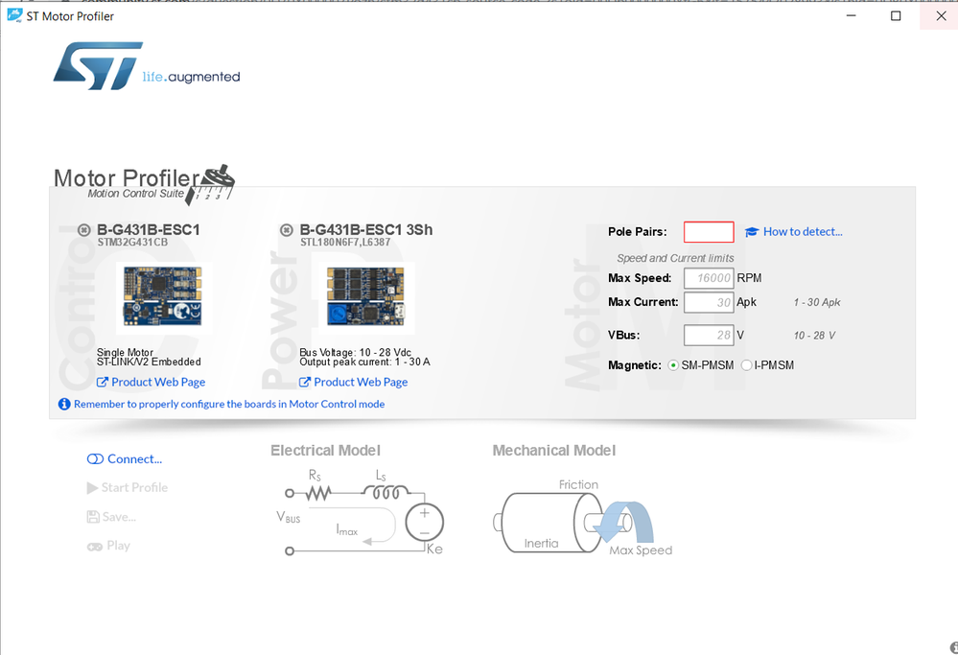The width and height of the screenshot is (958, 655).
Task: Click the STL180N6F7,L6387 subtitle text
Action: [345, 242]
